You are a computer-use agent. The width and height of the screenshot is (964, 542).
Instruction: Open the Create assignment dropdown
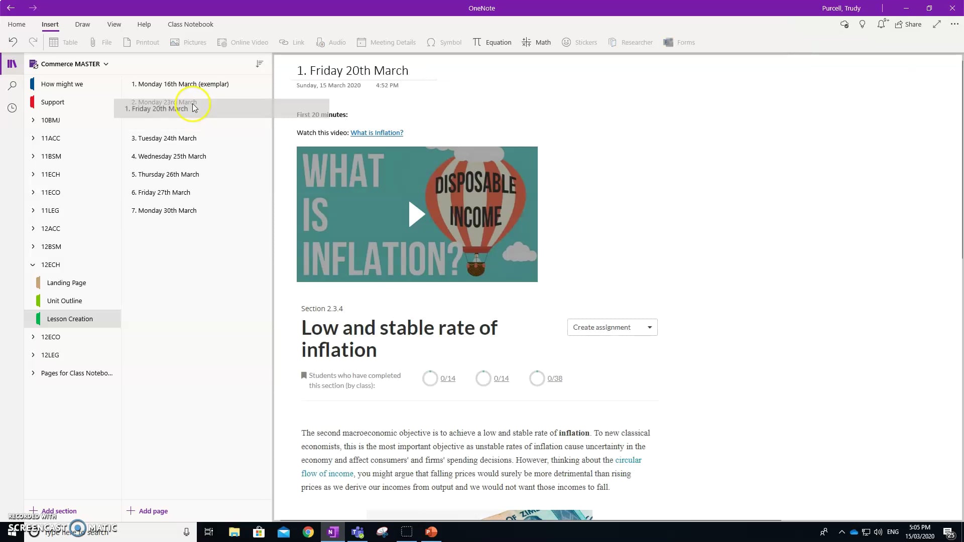point(612,327)
